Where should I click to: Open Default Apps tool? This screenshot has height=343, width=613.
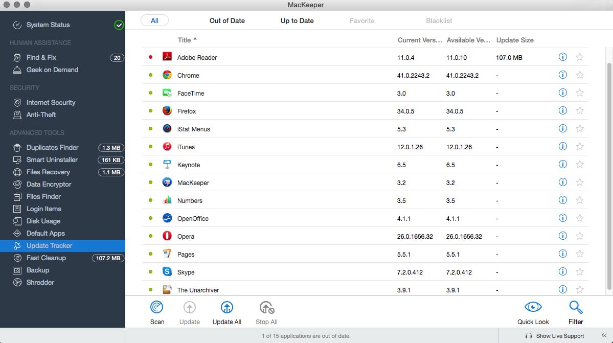point(46,233)
